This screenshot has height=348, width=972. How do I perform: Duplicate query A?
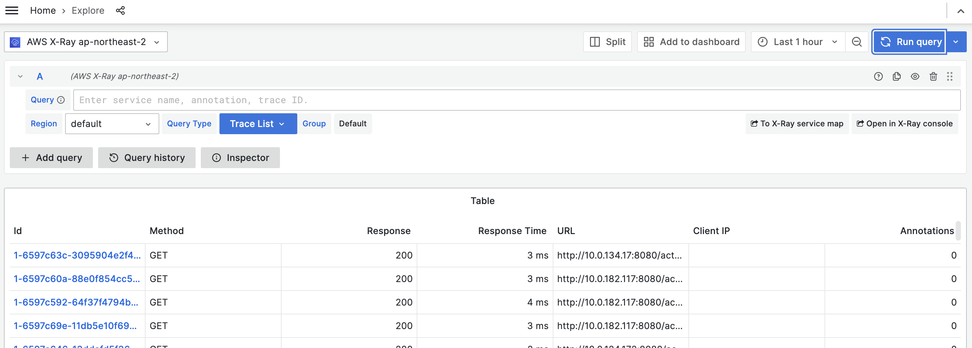(x=896, y=76)
